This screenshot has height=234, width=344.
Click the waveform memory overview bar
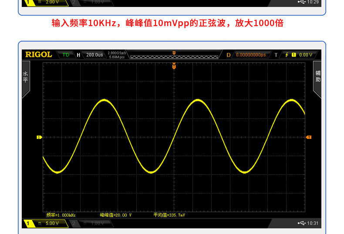(x=174, y=56)
